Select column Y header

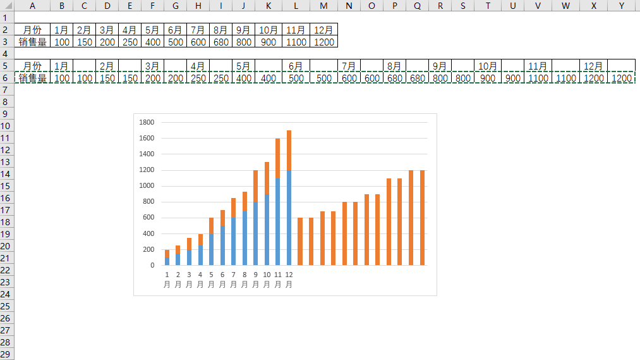click(x=622, y=6)
